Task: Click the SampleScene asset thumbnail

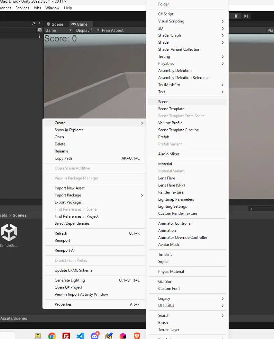Action: pyautogui.click(x=9, y=232)
